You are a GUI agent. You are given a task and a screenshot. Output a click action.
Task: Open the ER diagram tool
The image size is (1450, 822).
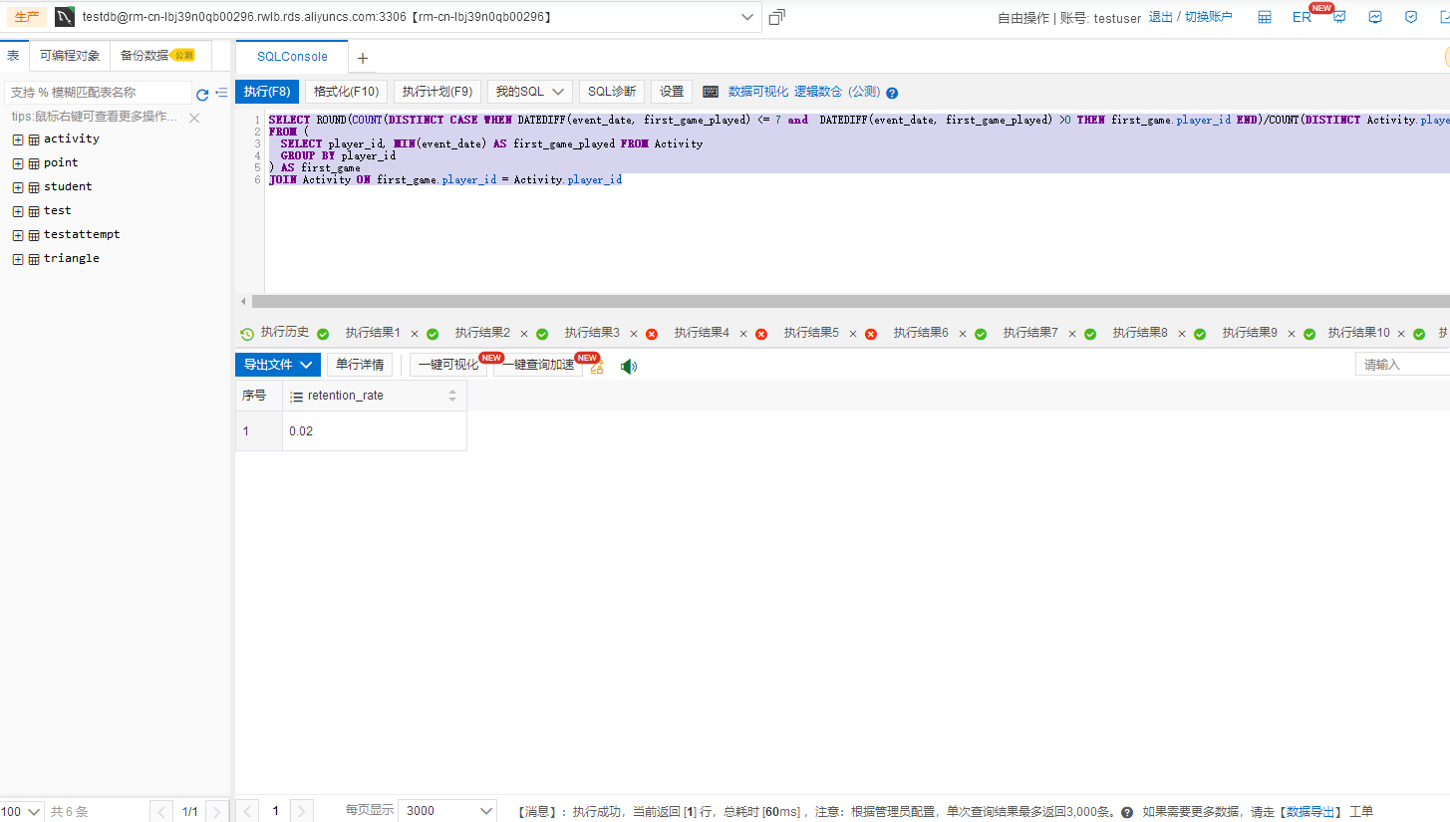click(x=1302, y=17)
